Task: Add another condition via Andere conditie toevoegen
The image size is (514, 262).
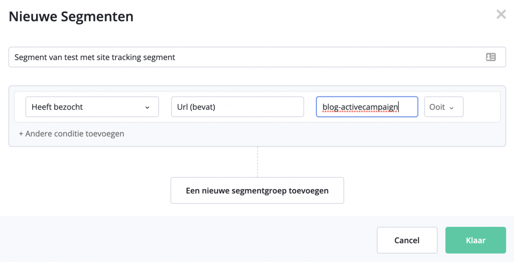Action: pos(71,134)
